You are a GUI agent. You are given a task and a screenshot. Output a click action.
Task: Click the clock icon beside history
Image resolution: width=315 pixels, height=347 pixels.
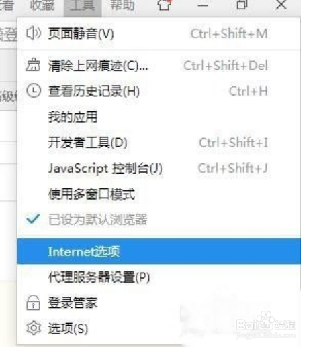coord(34,91)
